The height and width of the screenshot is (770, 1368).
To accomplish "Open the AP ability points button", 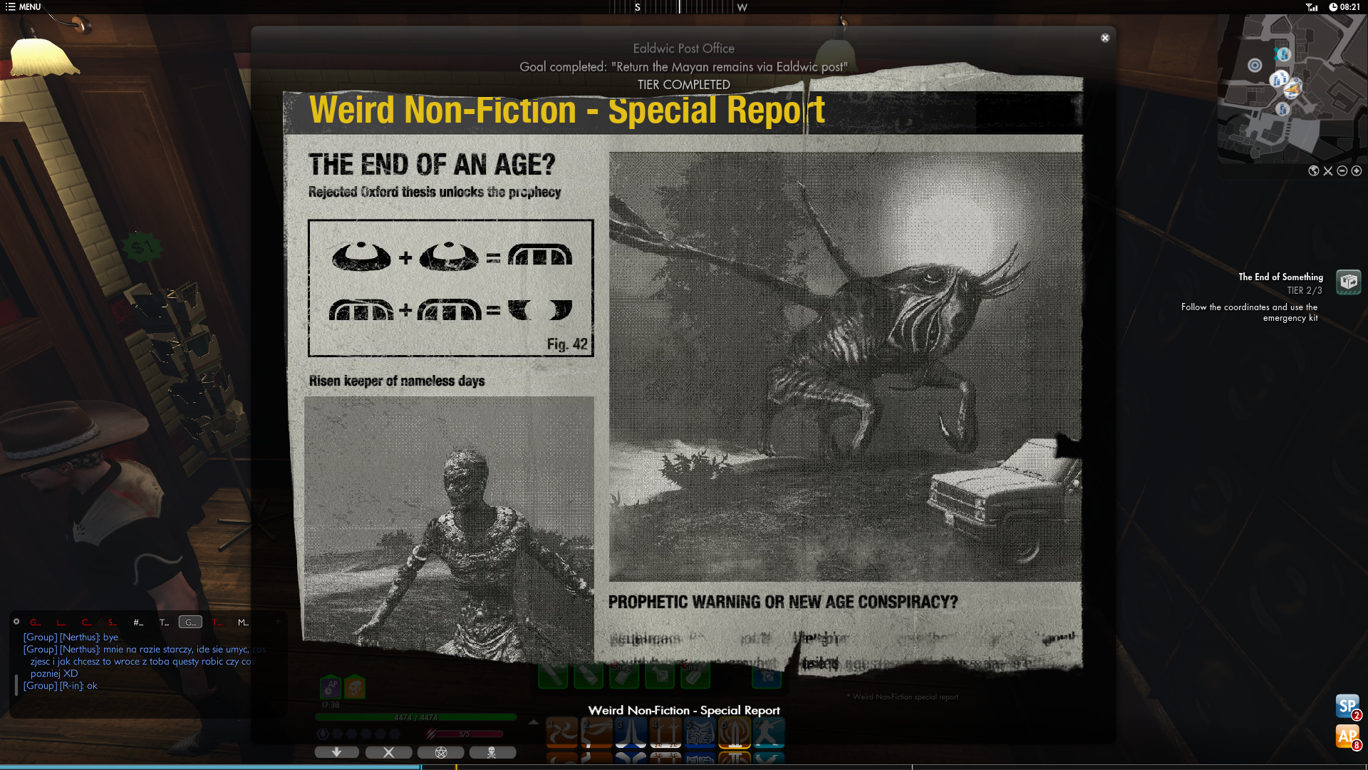I will click(x=1347, y=736).
